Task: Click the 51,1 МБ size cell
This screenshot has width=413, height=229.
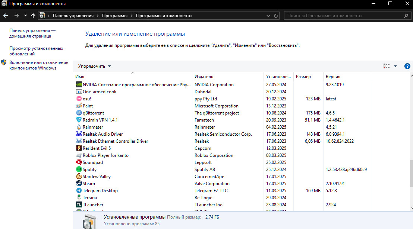Action: (x=313, y=120)
